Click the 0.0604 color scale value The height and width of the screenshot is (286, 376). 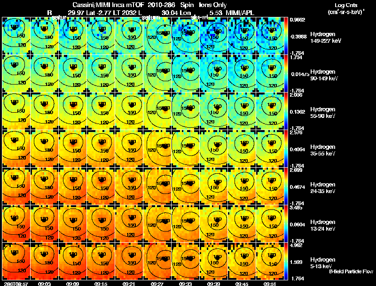point(298,224)
